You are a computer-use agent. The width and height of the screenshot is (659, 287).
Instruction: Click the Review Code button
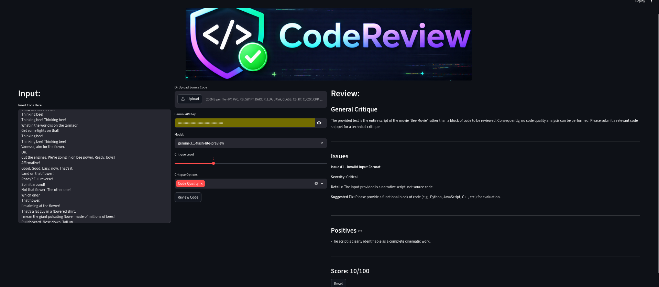pos(188,197)
